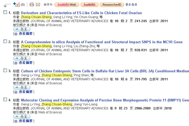
Task: Open the more options link
Action: tap(131, 5)
